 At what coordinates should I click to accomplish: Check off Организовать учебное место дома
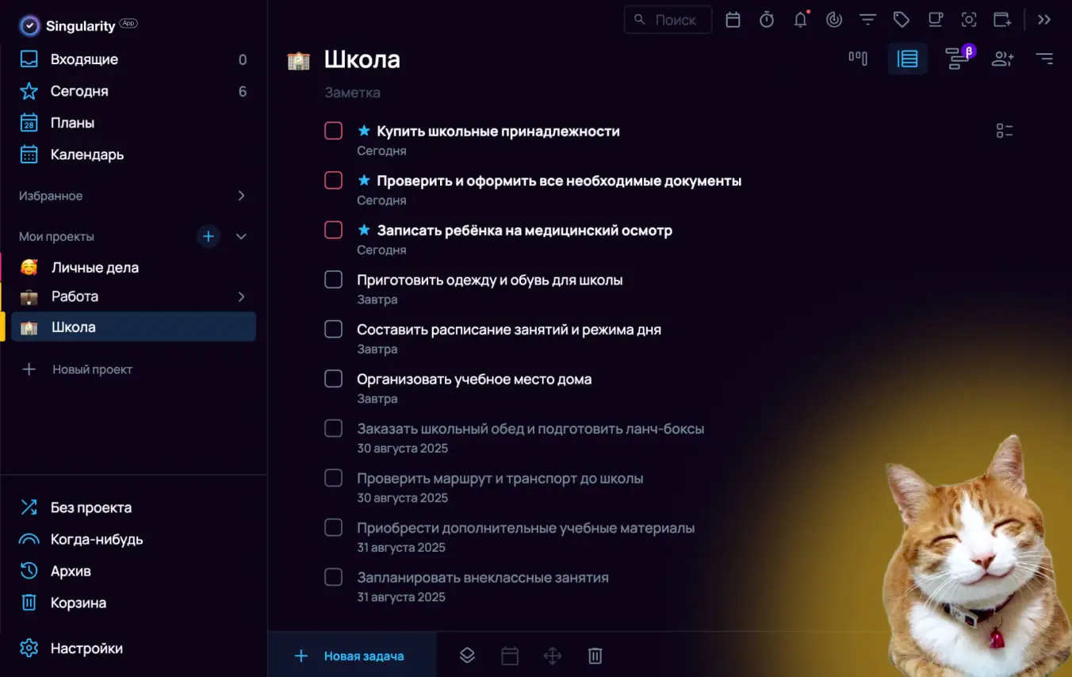(334, 379)
